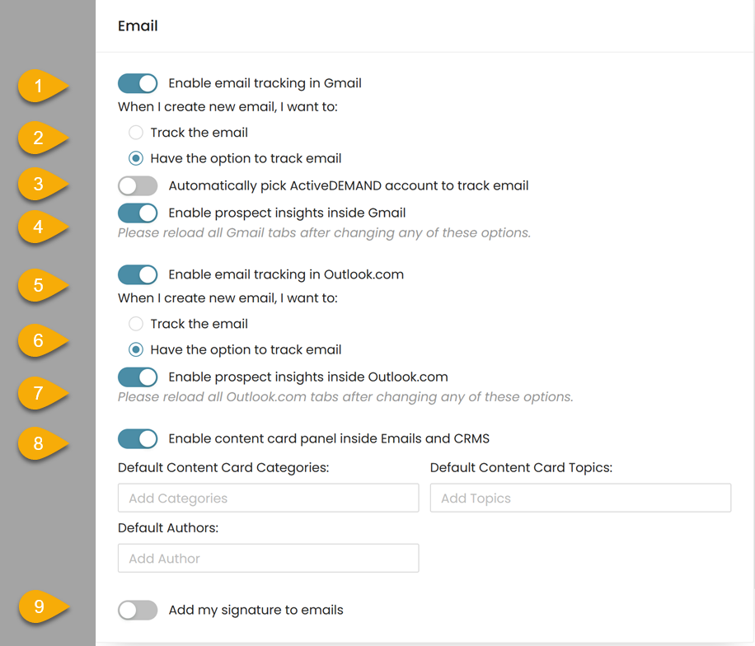Click the orange marker numbered 5
The height and width of the screenshot is (646, 755).
tap(43, 285)
